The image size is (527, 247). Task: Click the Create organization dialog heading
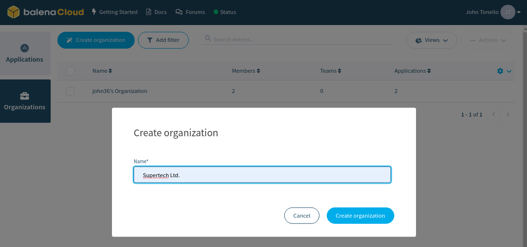point(176,133)
